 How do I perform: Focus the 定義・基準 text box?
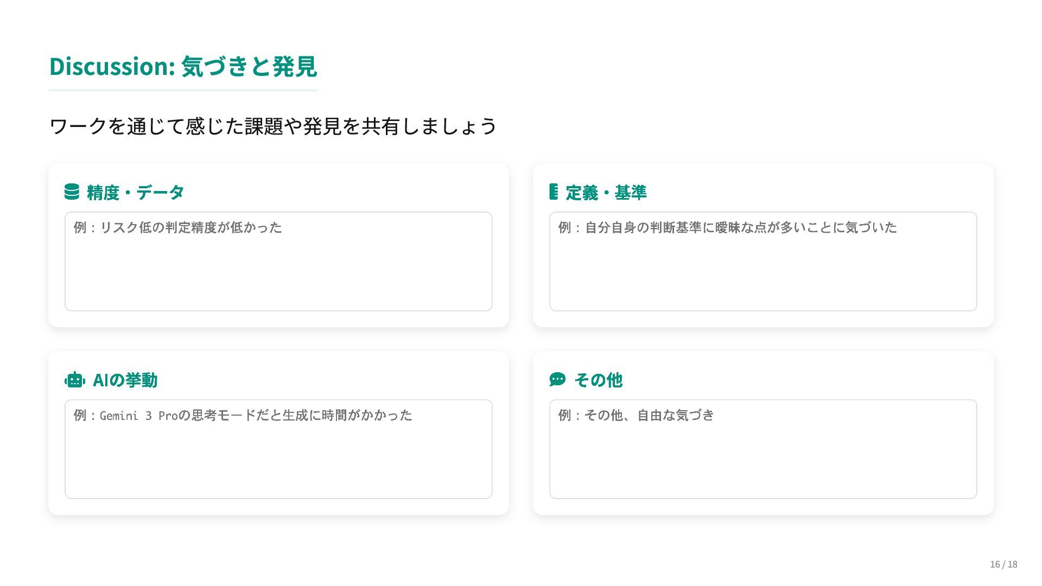click(763, 262)
